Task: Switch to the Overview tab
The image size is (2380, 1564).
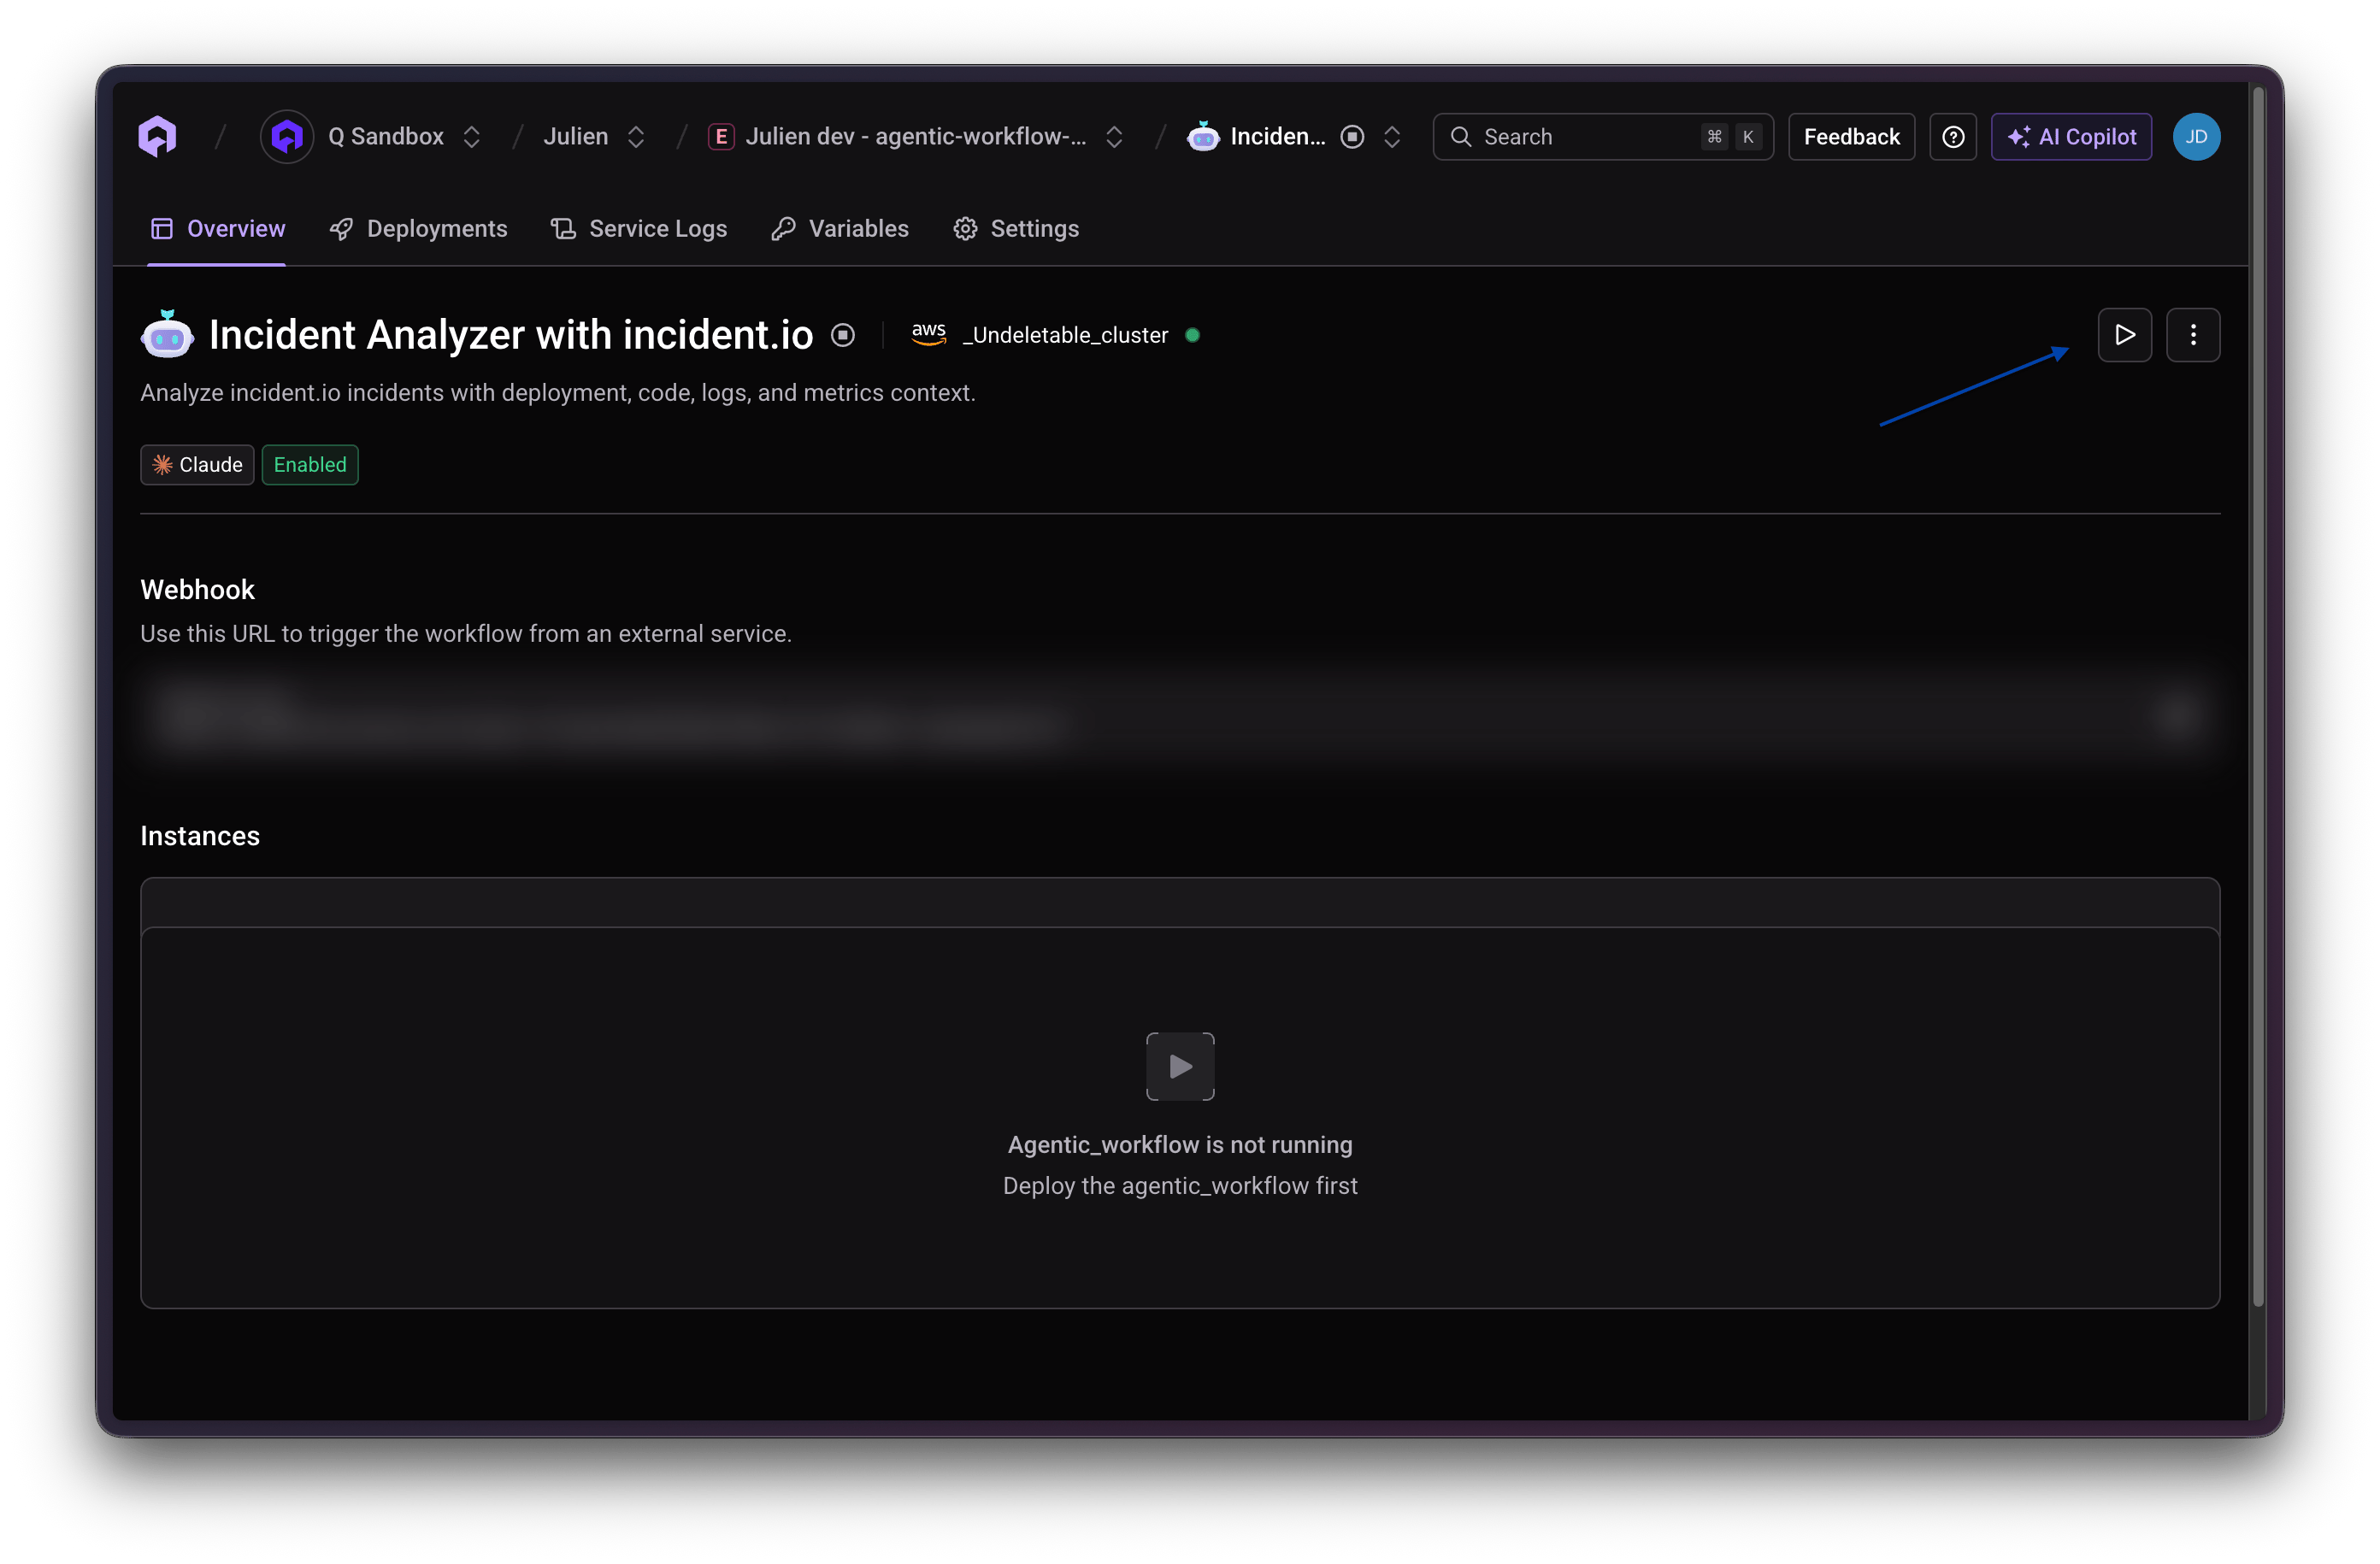Action: click(217, 229)
